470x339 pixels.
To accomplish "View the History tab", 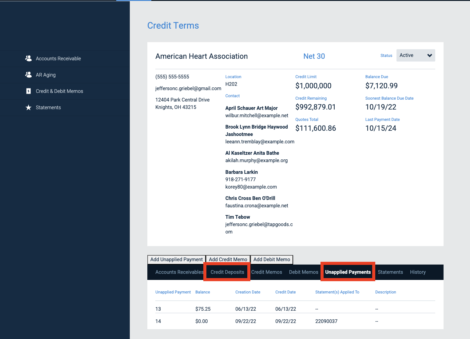I will coord(418,272).
